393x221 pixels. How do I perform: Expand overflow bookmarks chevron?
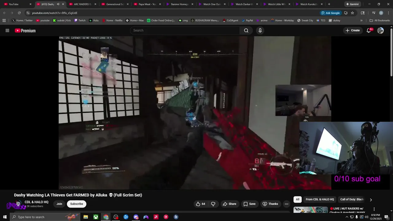(361, 21)
